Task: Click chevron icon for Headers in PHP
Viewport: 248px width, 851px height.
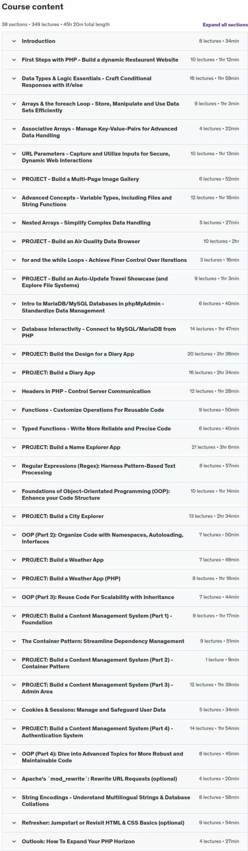Action: [14, 391]
